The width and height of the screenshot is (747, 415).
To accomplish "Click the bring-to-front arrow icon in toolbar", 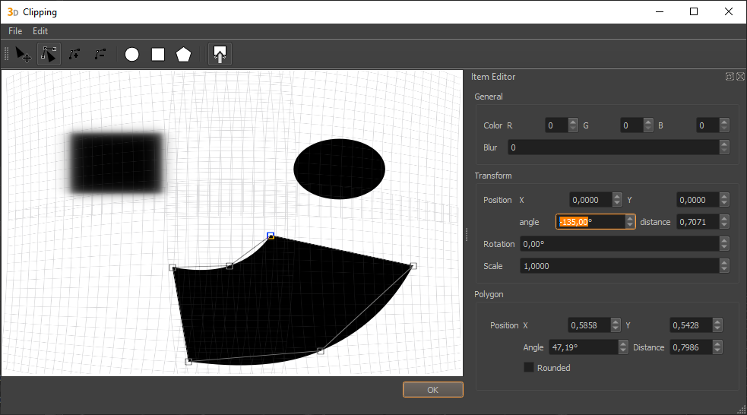I will 220,54.
